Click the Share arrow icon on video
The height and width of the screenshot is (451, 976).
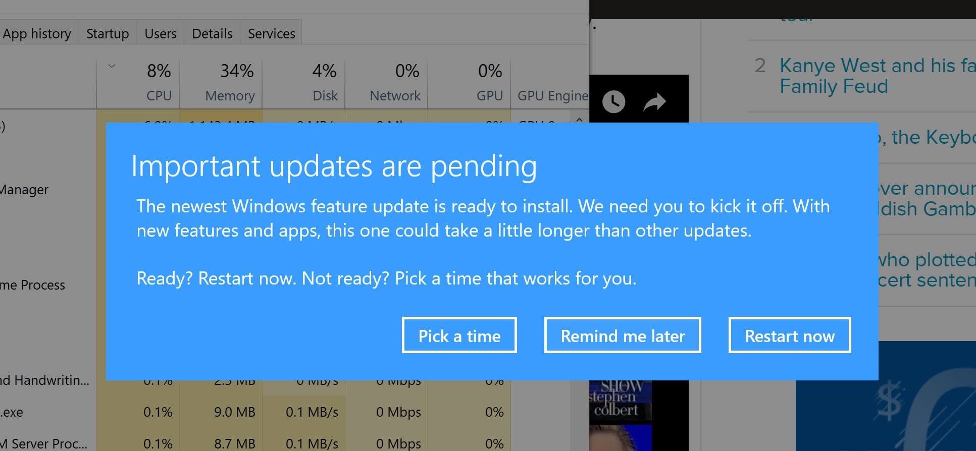(654, 102)
